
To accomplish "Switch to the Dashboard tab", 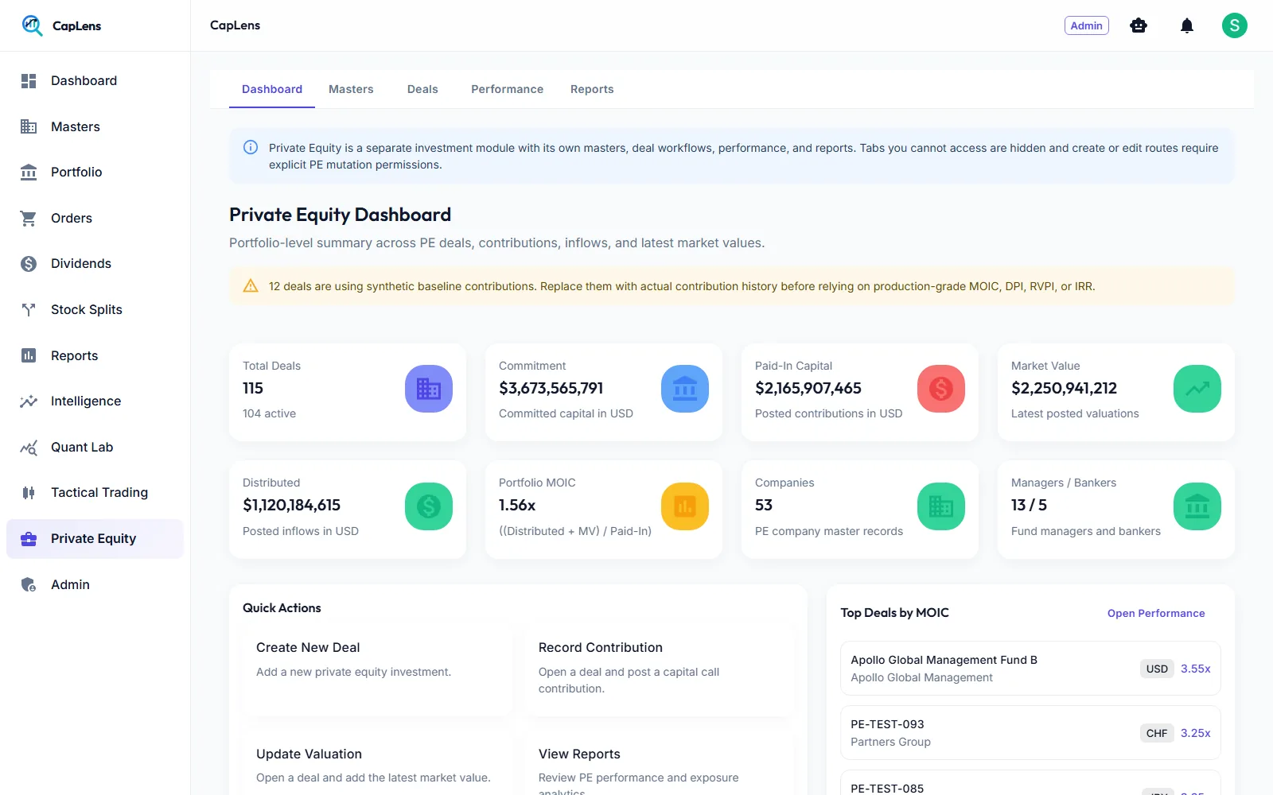I will [x=272, y=89].
